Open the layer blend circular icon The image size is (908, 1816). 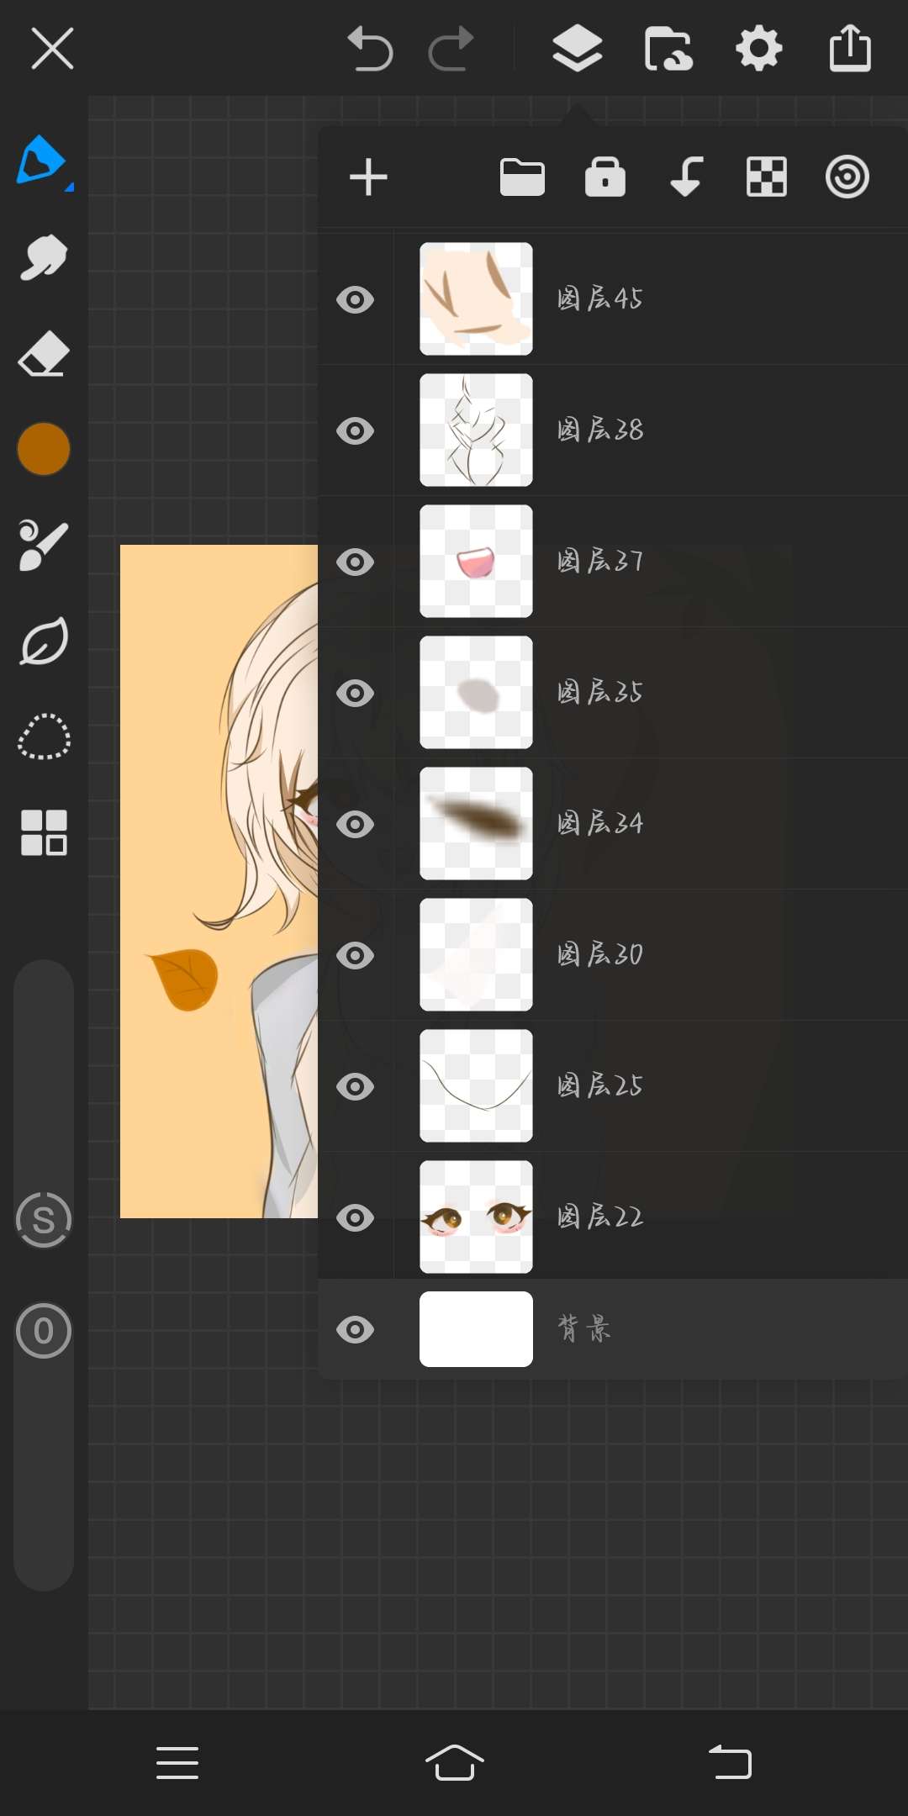point(847,177)
